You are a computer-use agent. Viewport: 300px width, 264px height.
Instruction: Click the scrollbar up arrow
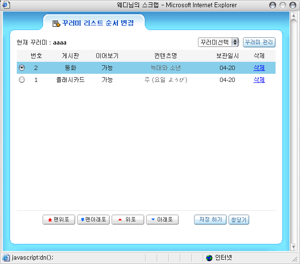coord(295,14)
